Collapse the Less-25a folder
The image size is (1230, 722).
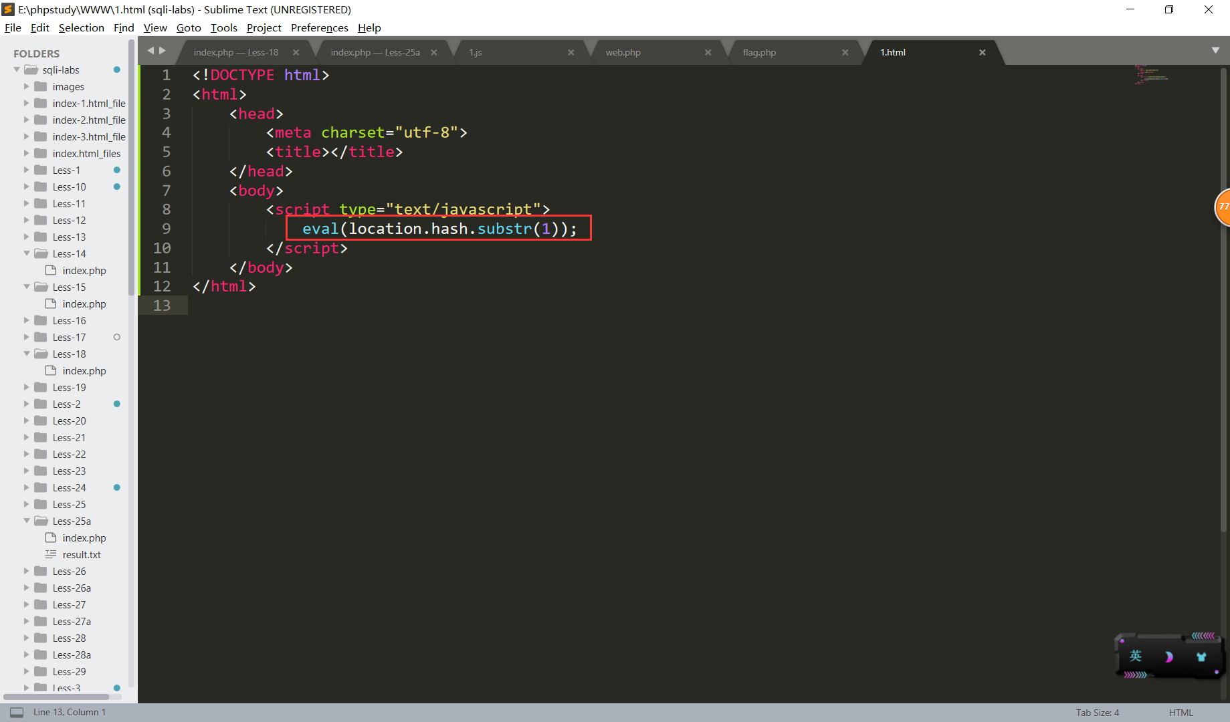tap(27, 521)
